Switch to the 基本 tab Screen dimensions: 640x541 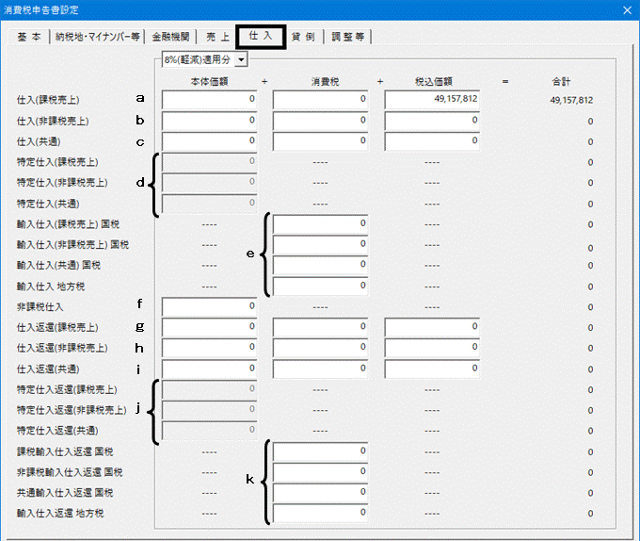[29, 37]
